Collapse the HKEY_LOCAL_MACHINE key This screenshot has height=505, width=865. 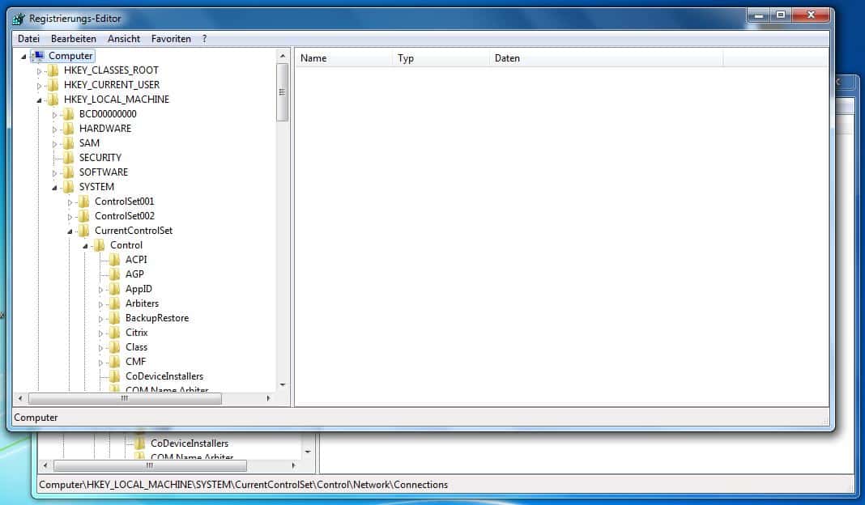coord(39,100)
